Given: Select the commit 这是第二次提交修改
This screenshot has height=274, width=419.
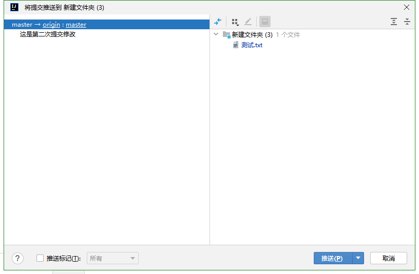Looking at the screenshot, I should coord(48,34).
